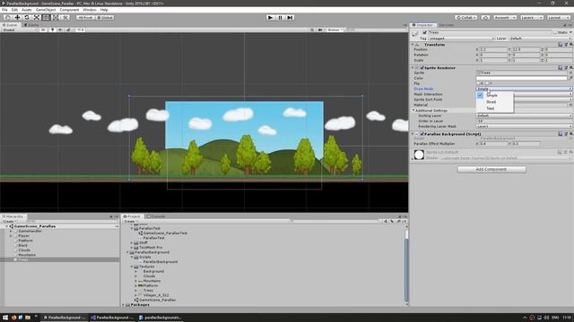Toggle Flip Y checkbox

point(487,83)
